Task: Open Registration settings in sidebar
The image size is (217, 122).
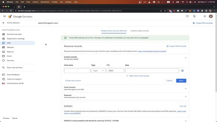Action: pos(16,39)
